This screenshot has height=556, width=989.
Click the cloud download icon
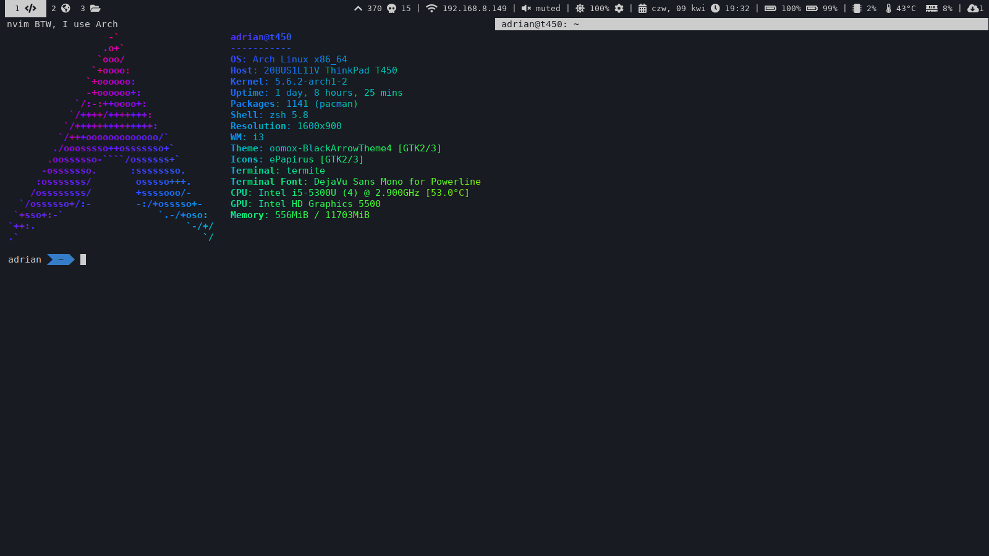[973, 9]
